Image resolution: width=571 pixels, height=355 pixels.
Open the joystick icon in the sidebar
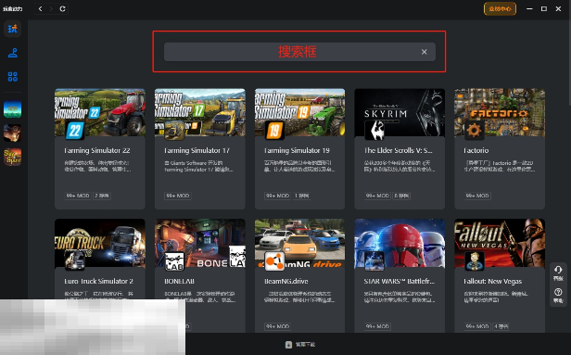[x=13, y=53]
